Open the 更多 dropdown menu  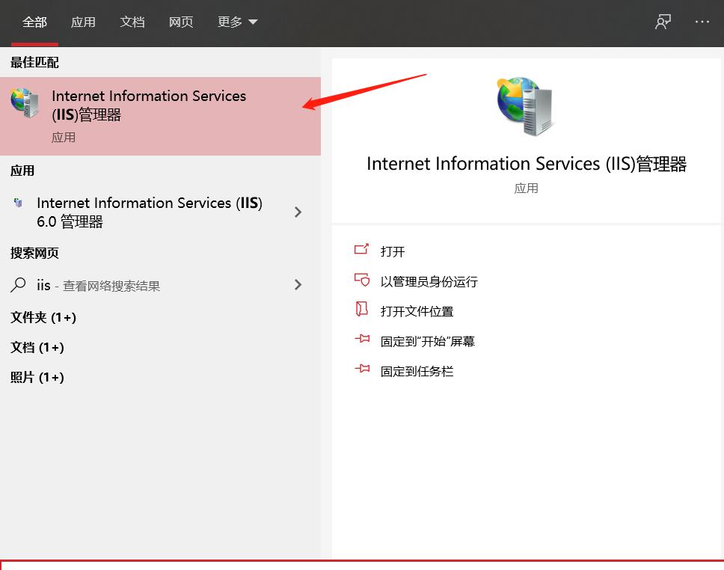236,22
